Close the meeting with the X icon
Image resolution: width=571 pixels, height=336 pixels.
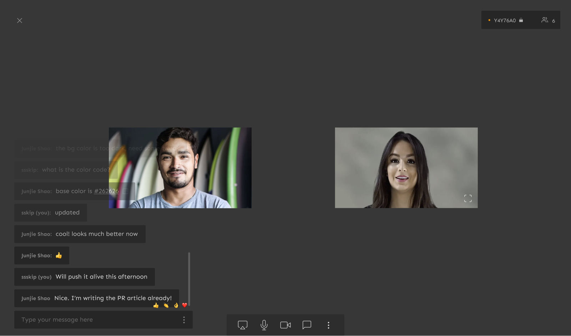[x=20, y=21]
